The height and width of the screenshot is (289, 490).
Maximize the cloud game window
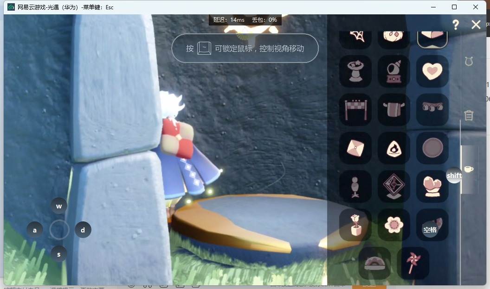click(454, 7)
